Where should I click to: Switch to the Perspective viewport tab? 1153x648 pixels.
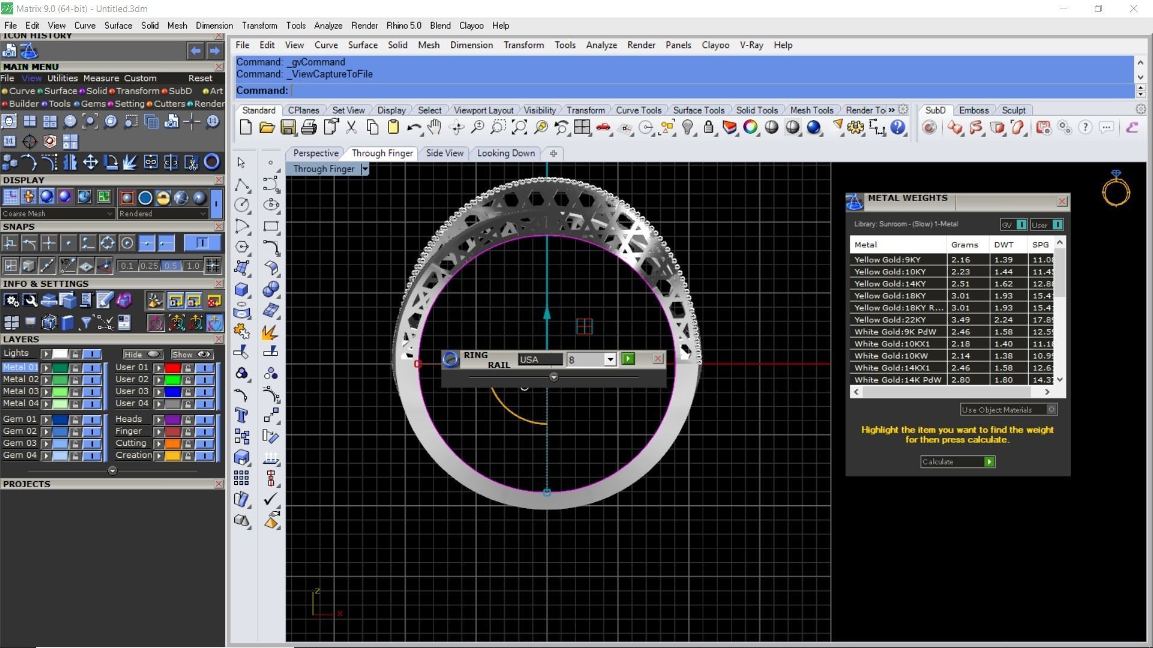[316, 153]
